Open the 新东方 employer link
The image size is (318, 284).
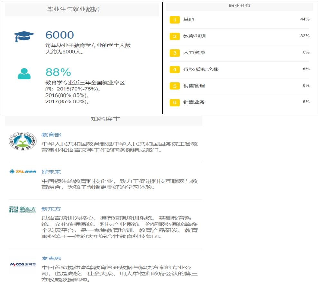(x=51, y=209)
